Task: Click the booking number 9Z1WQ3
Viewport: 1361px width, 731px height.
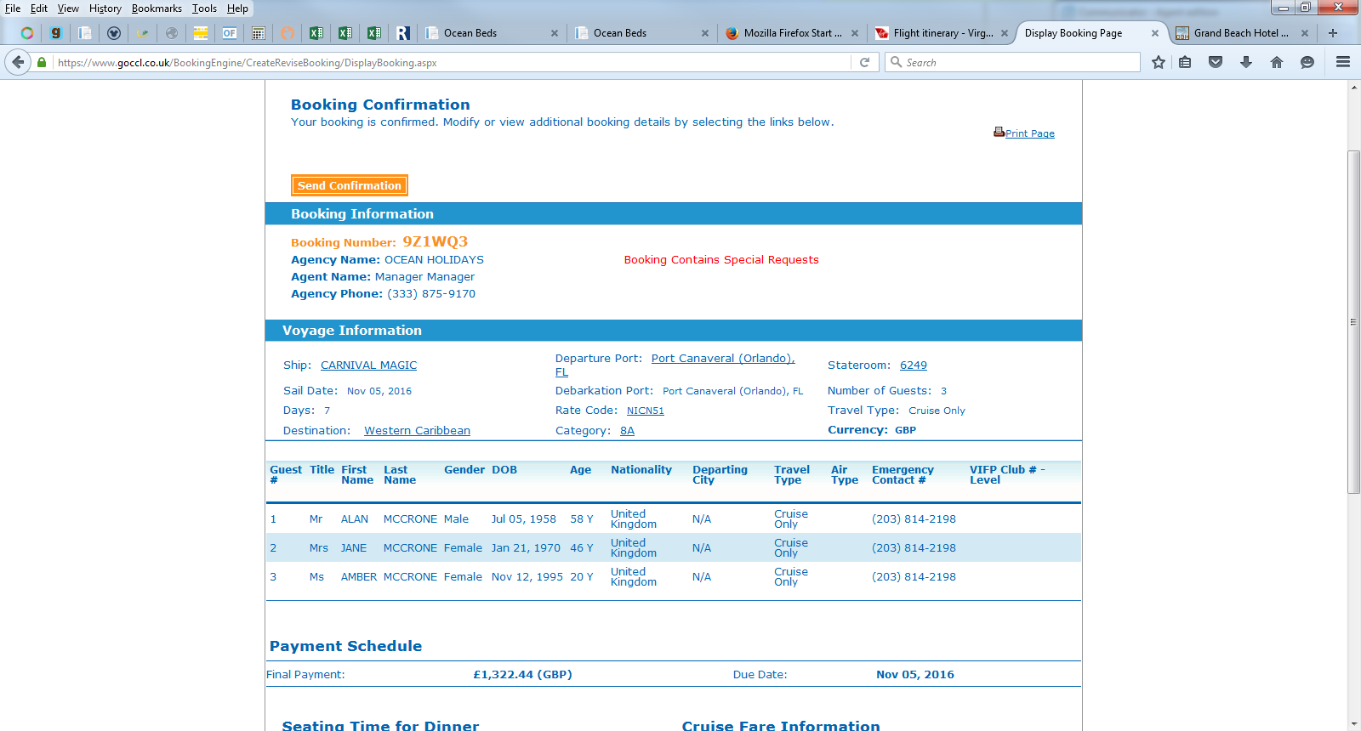Action: pos(435,241)
